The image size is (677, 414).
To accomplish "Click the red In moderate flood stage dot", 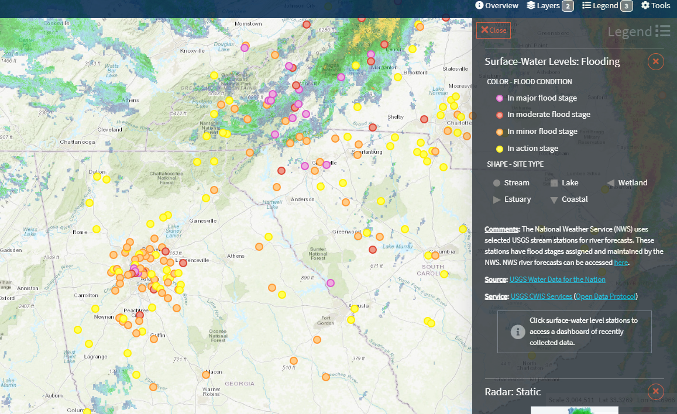I will coord(499,115).
